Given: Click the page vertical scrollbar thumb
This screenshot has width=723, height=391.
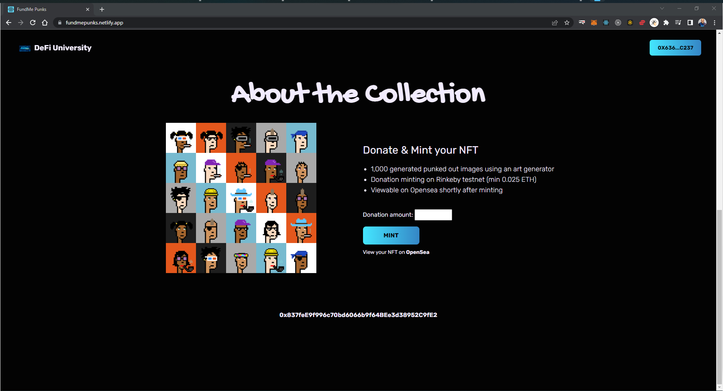Looking at the screenshot, I should 720,296.
